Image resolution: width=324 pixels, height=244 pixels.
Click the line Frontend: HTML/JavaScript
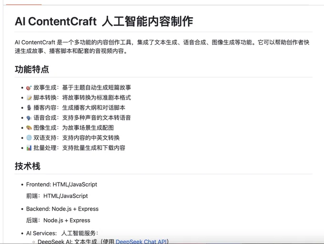point(61,184)
